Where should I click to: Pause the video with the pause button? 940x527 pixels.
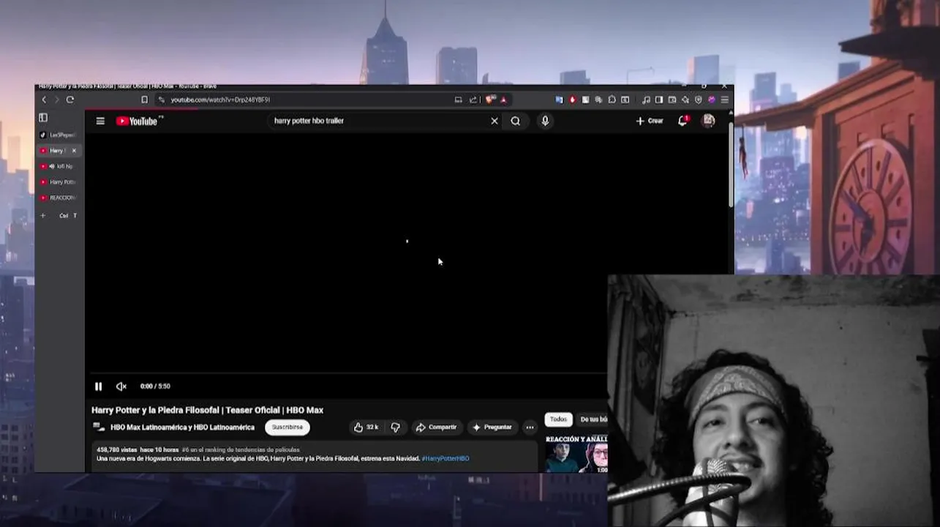[x=98, y=386]
